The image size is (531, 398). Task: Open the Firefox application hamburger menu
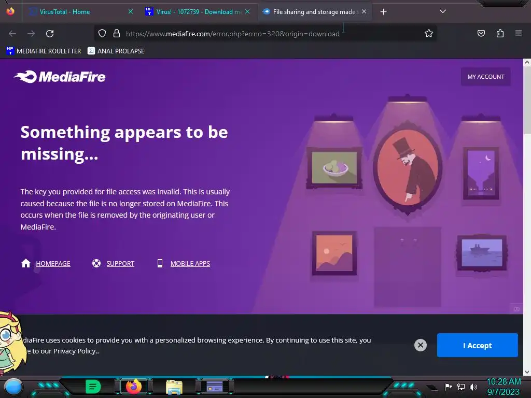pos(519,33)
